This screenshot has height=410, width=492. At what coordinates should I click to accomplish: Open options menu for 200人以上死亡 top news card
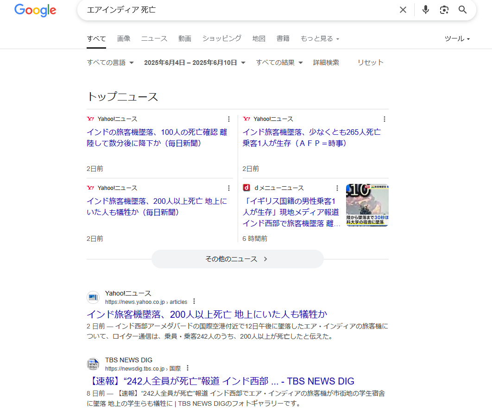pos(229,188)
